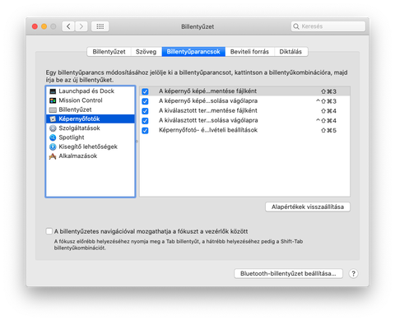
Task: Open the help question mark button
Action: tap(353, 273)
